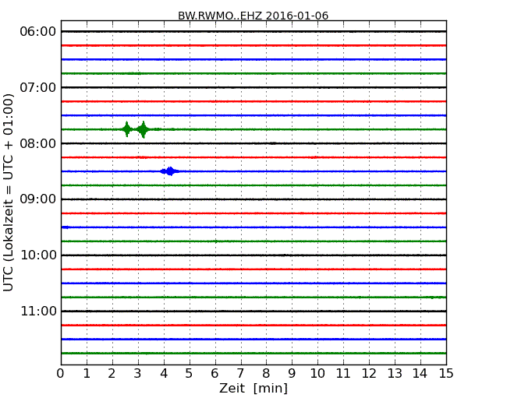Viewport: 507px width, 405px height.
Task: Click the x-axis tick label 2
Action: click(112, 373)
